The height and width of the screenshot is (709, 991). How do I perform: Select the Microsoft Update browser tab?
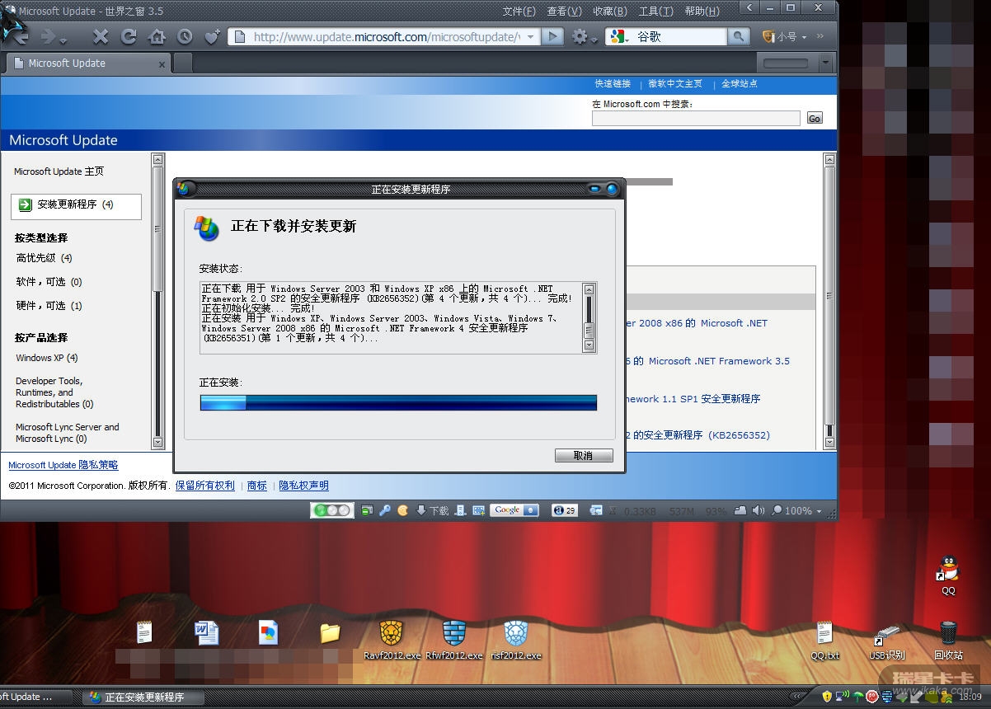point(87,63)
